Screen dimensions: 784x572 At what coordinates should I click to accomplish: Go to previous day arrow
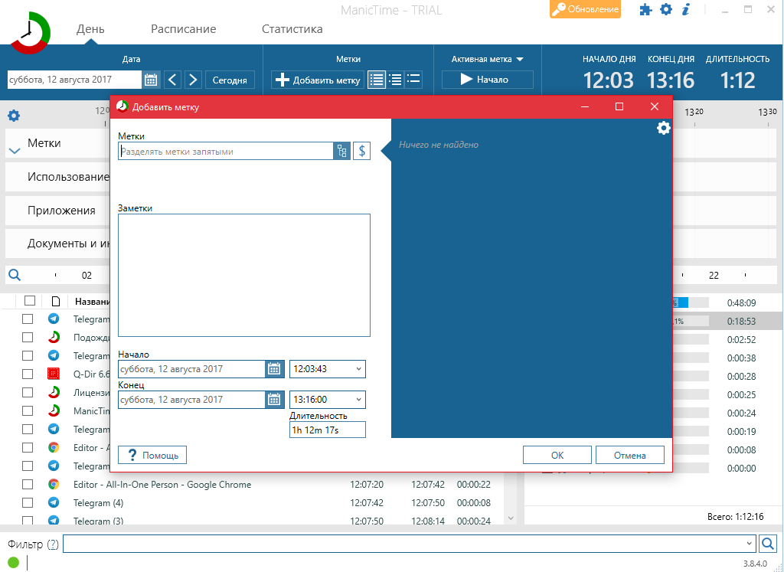coord(172,80)
